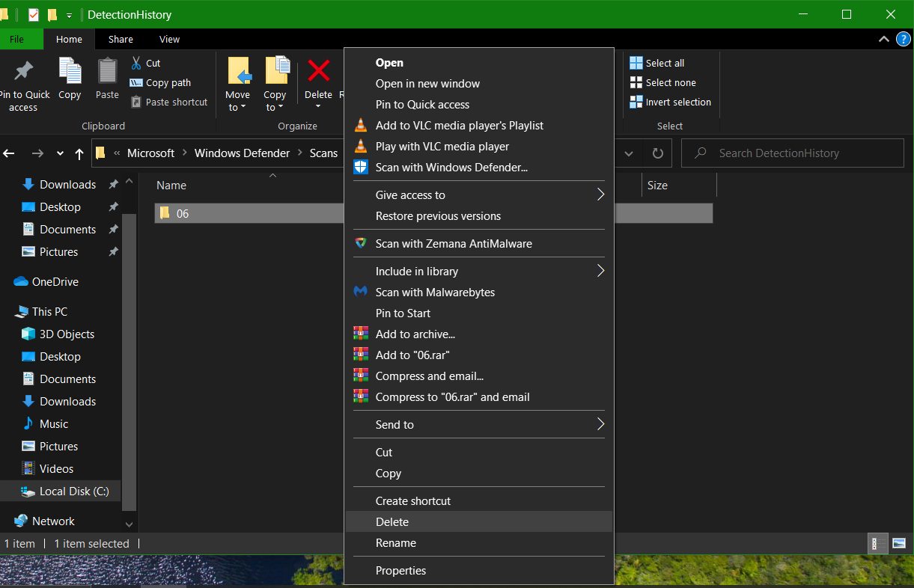The image size is (914, 588).
Task: Click the Move to folder icon
Action: coord(238,71)
